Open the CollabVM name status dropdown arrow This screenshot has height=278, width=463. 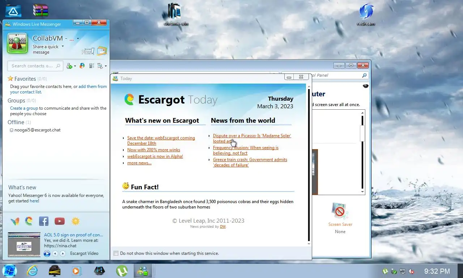tap(78, 39)
